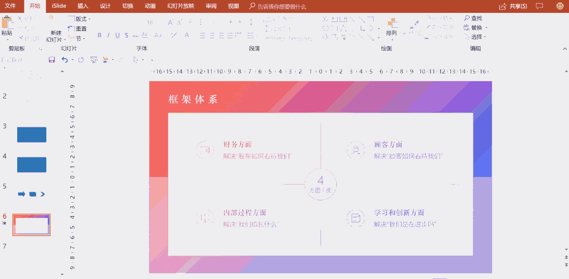The height and width of the screenshot is (279, 569).
Task: Open the Layout (版式) dropdown
Action: point(80,19)
